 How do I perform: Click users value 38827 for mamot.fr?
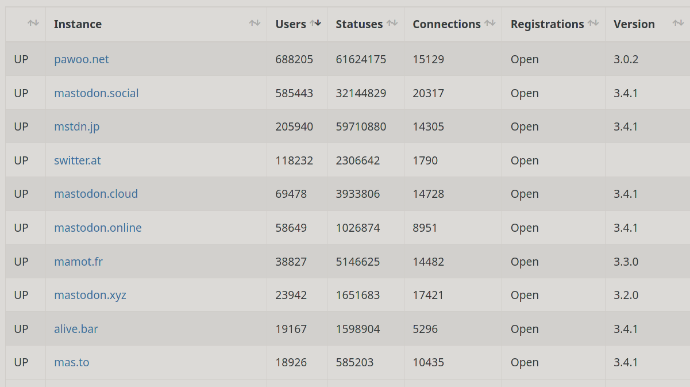coord(291,262)
